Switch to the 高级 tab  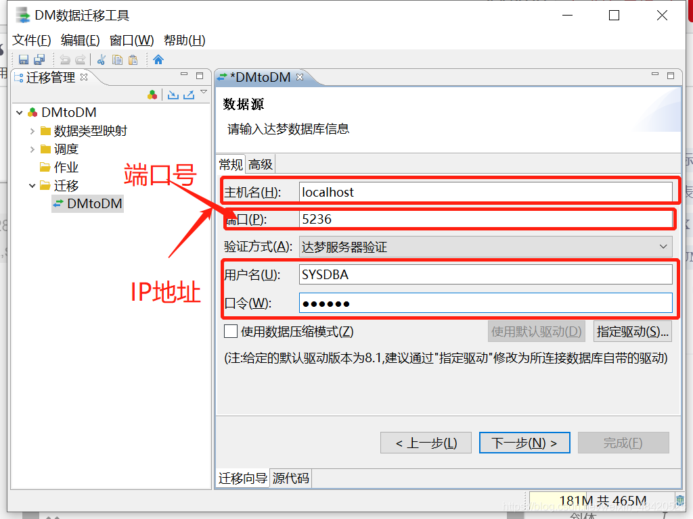(x=261, y=165)
